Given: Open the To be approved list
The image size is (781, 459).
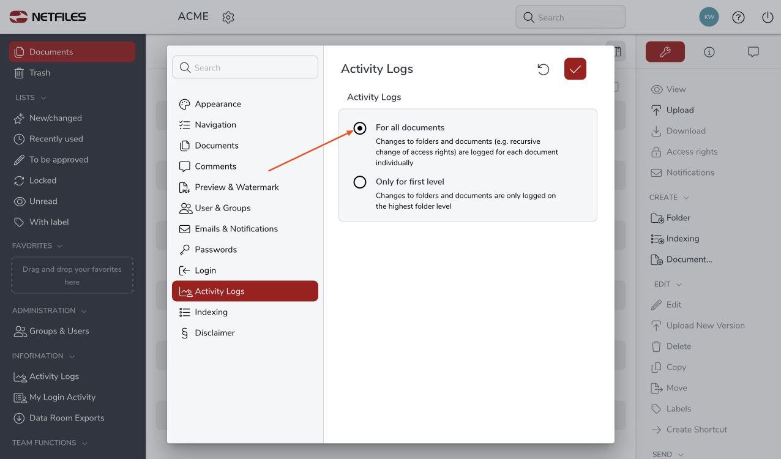Looking at the screenshot, I should click(72, 160).
